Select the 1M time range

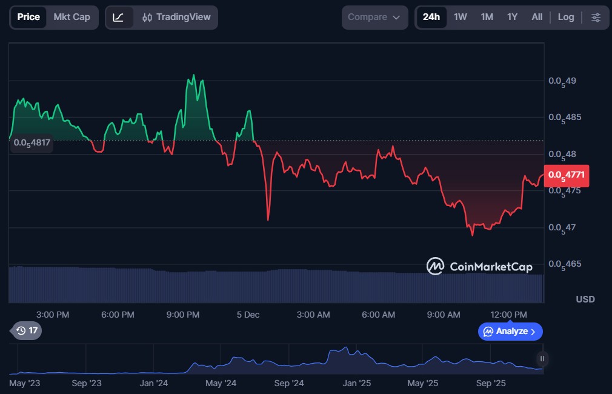coord(487,18)
